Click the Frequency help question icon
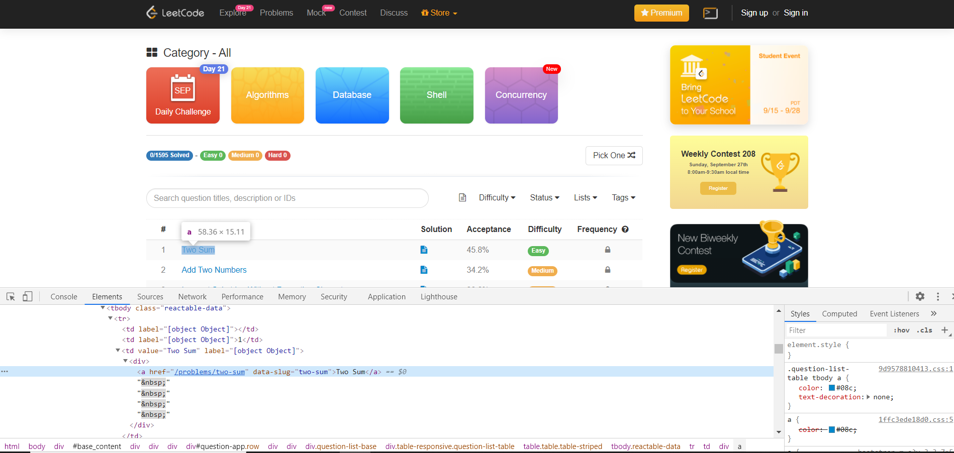Viewport: 954px width, 453px height. (x=625, y=230)
